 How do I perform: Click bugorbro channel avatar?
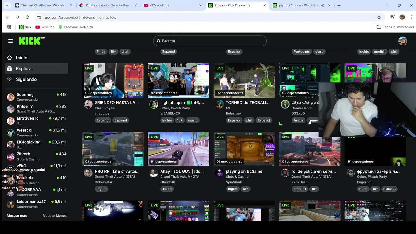[351, 173]
